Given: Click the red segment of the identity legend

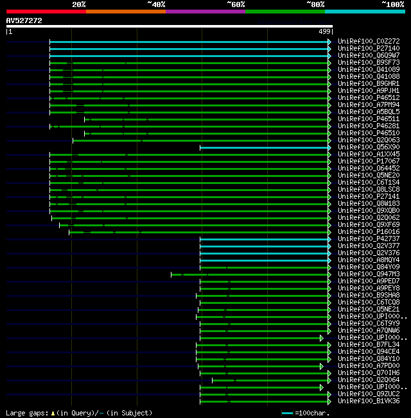Looking at the screenshot, I should pyautogui.click(x=46, y=12).
